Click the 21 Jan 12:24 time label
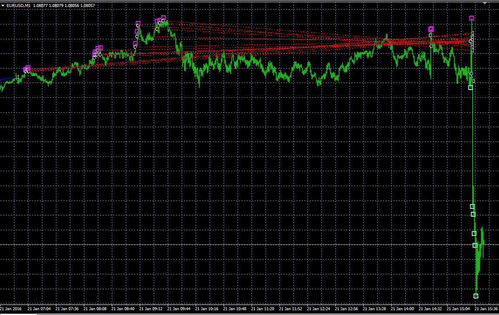The height and width of the screenshot is (315, 499). point(319,308)
